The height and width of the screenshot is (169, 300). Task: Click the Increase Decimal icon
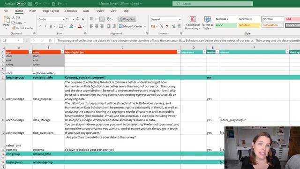(x=173, y=26)
